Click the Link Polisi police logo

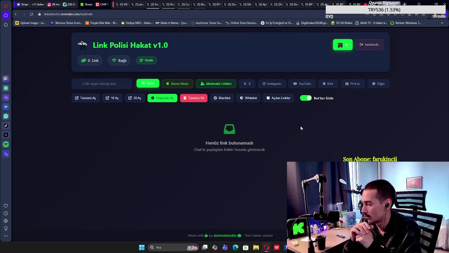[82, 45]
